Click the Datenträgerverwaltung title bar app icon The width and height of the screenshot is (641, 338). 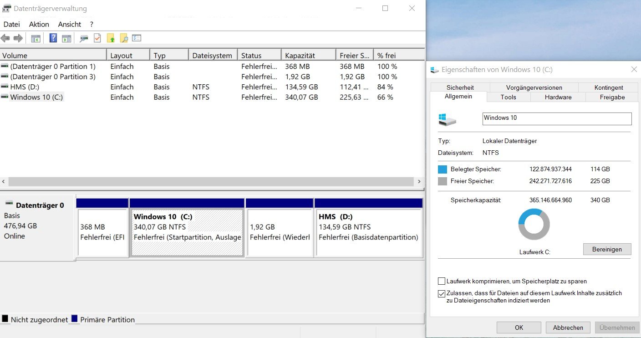pos(7,8)
